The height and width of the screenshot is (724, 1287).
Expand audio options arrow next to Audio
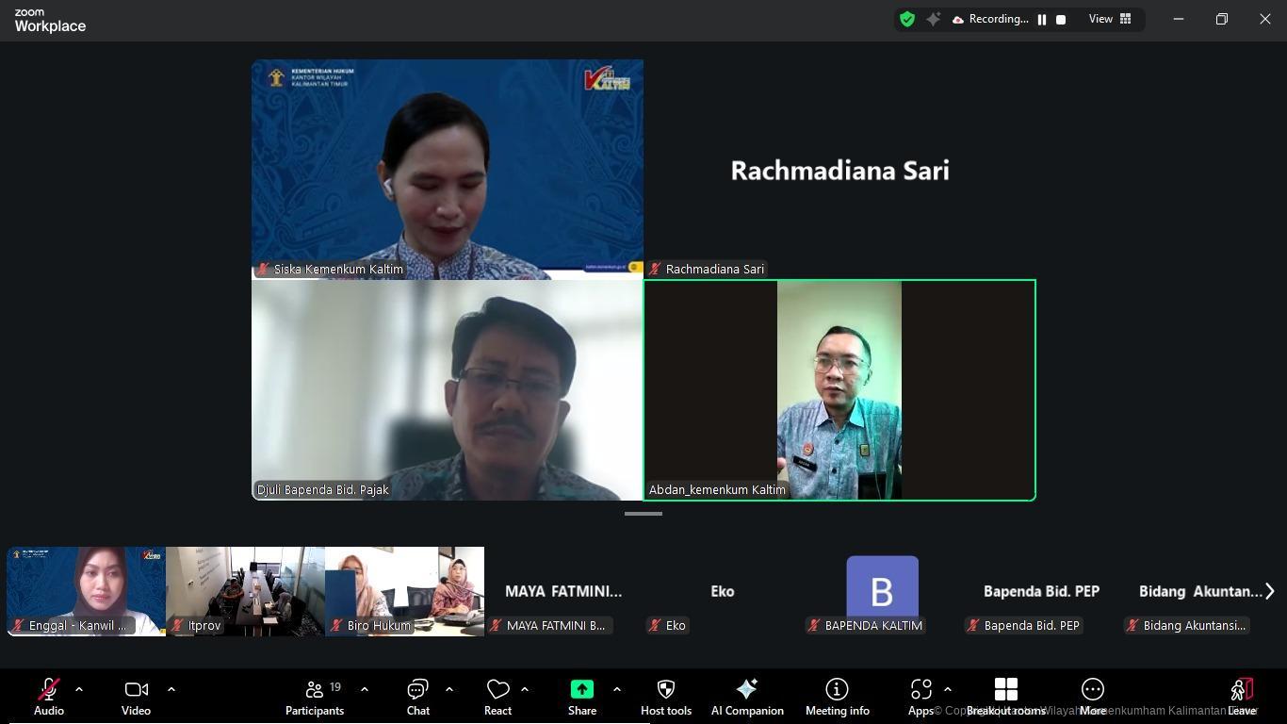[79, 689]
